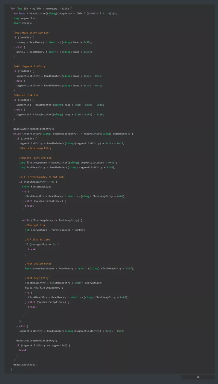The image size is (218, 384).
Task: Click the 'long lastHeapEntry' declaration line
Action: (x=67, y=167)
